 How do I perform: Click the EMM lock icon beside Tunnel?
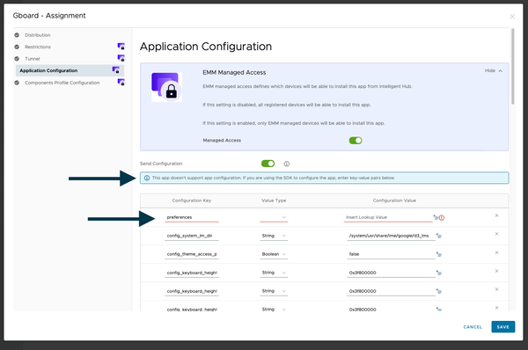tap(121, 58)
